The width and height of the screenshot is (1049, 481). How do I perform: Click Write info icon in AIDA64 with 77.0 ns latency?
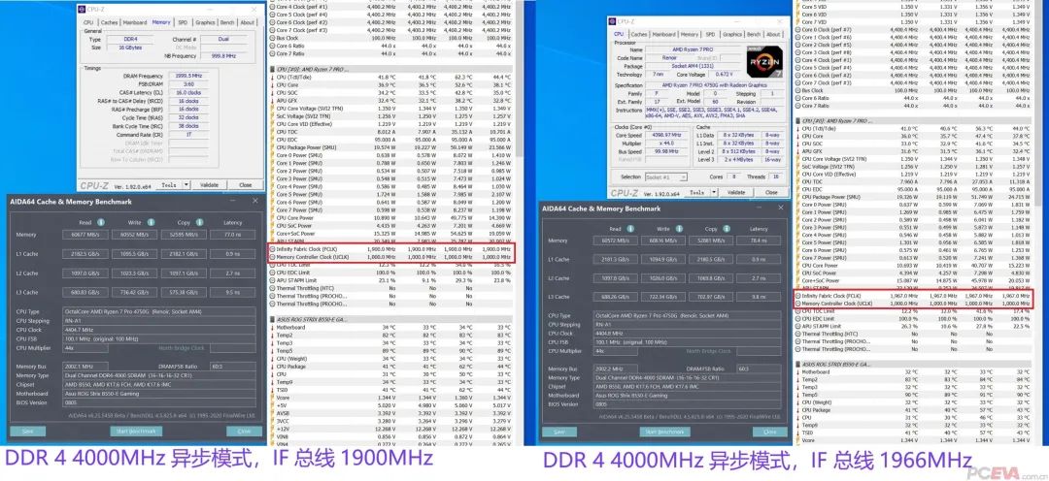151,222
